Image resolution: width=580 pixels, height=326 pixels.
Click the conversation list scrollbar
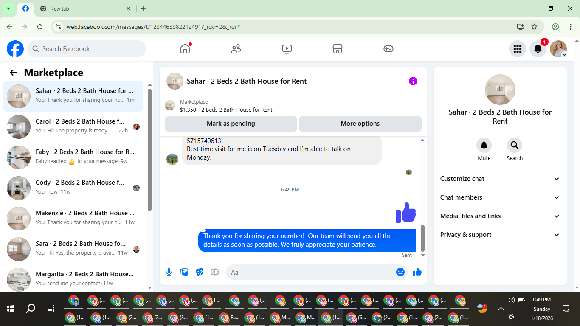149,149
